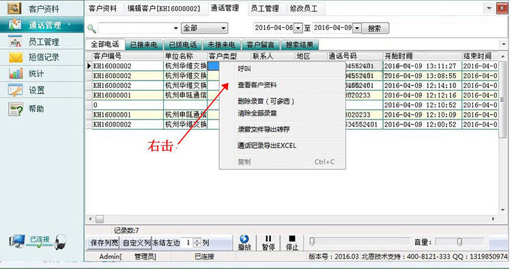
Task: Close the tab with red X button
Action: [502, 8]
